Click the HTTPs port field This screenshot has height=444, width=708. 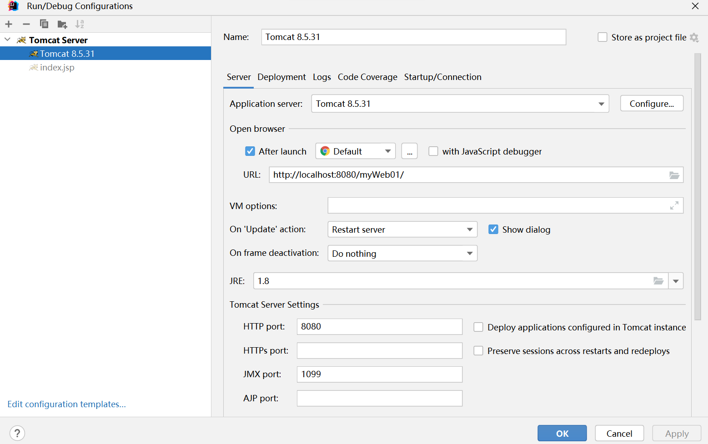[380, 350]
